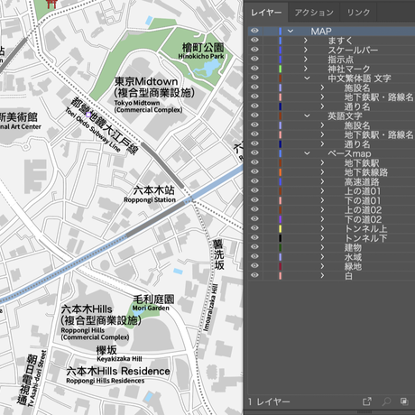The width and height of the screenshot is (415, 415).
Task: Click the collect for export icon
Action: (x=367, y=401)
